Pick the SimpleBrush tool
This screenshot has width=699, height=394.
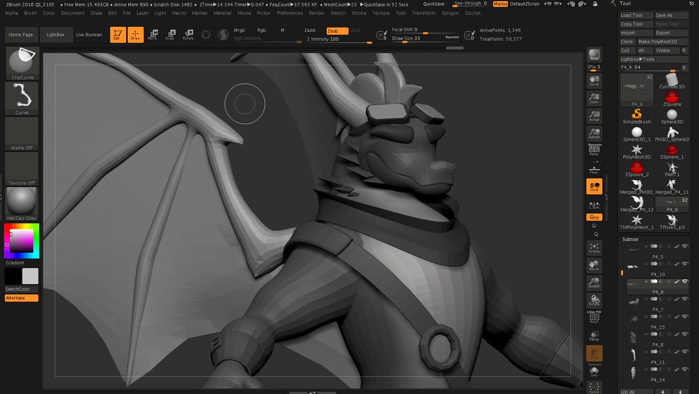[637, 115]
